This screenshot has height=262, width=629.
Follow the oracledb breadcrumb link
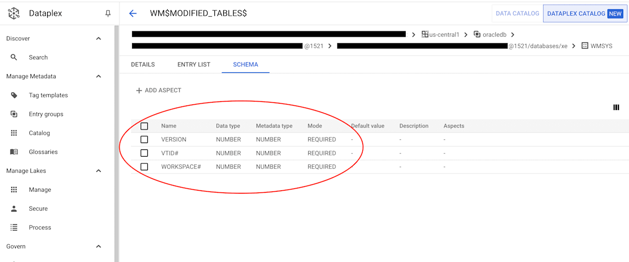tap(495, 35)
